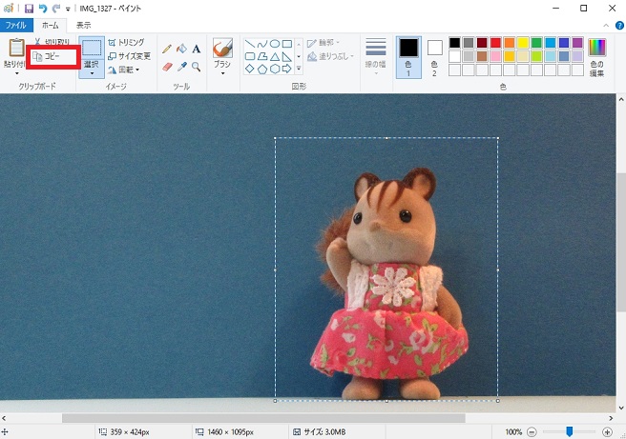Click 切り取り (cut) in clipboard group

(52, 42)
